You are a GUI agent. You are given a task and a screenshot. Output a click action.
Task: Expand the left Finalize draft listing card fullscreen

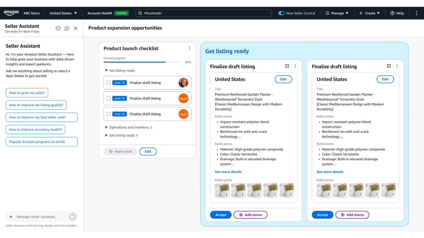287,66
